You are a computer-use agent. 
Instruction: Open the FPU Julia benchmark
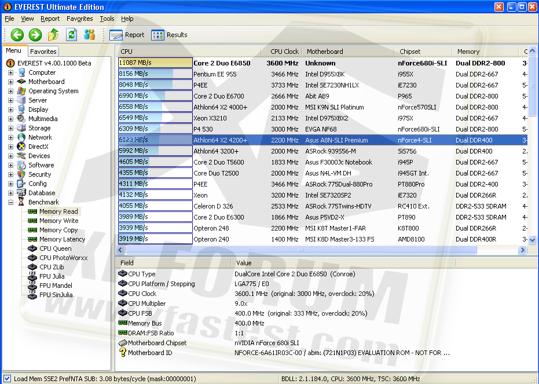click(x=52, y=276)
